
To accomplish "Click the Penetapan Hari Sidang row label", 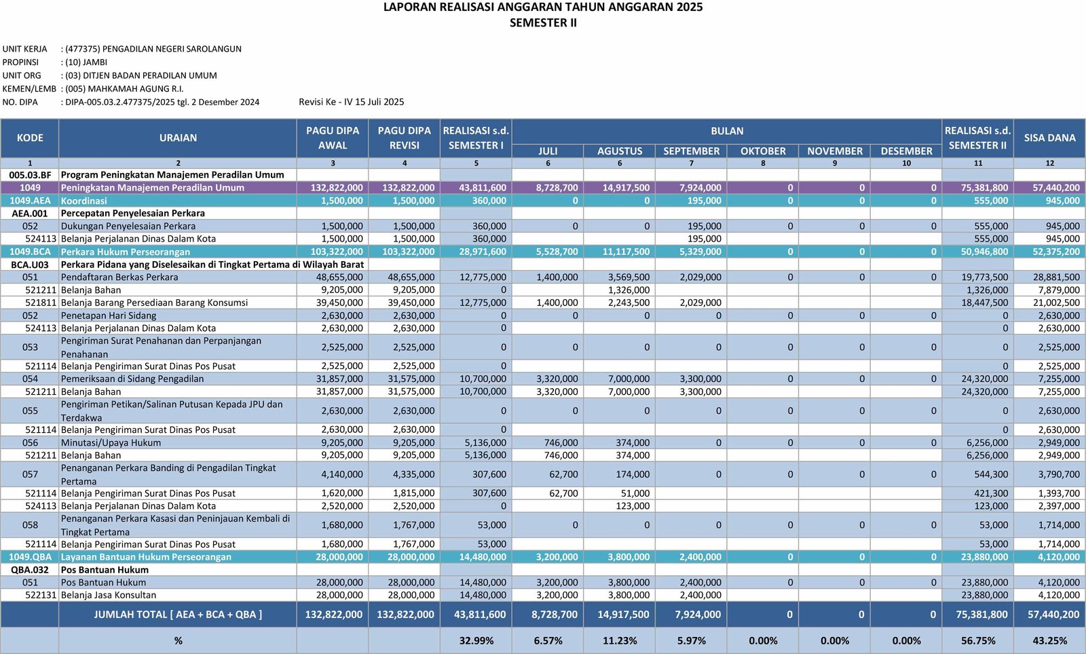I will [109, 315].
